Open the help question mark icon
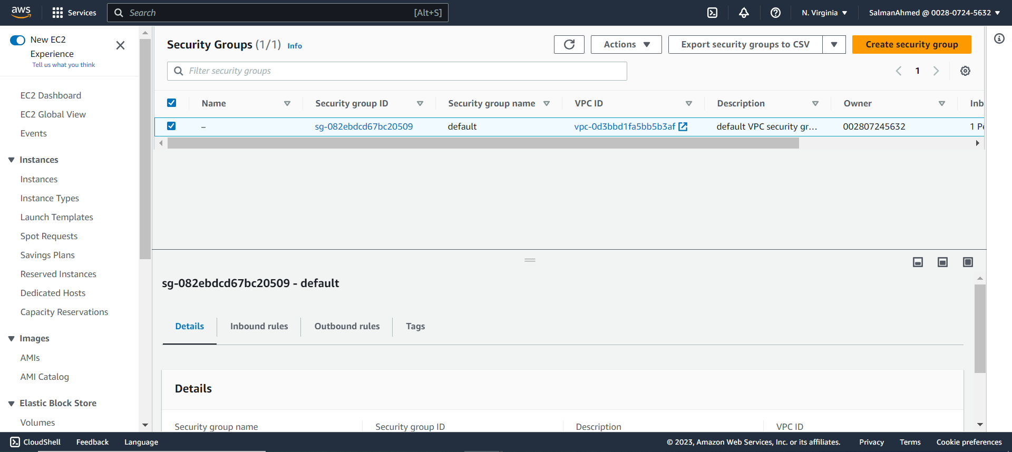 (775, 13)
